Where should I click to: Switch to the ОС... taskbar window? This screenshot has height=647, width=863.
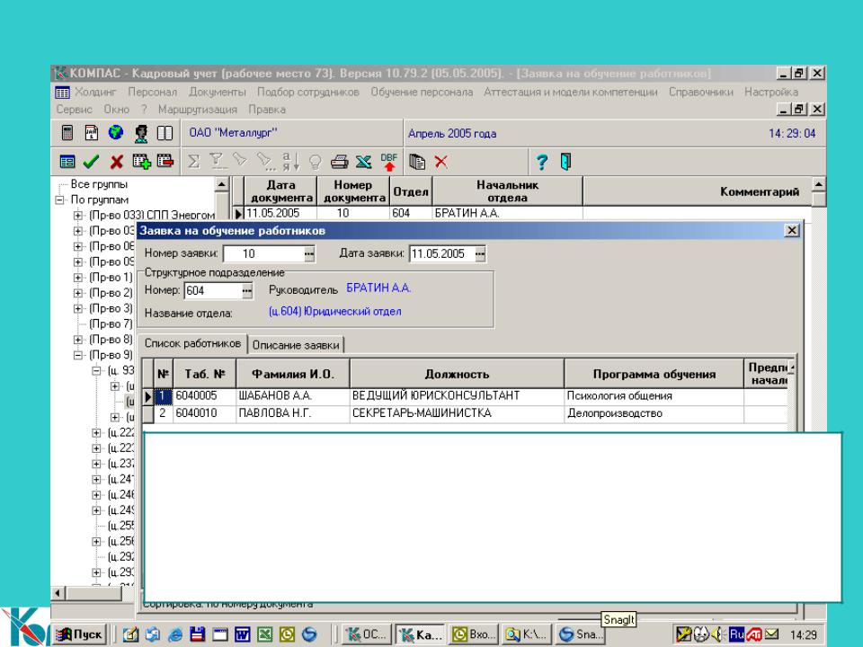coord(367,634)
